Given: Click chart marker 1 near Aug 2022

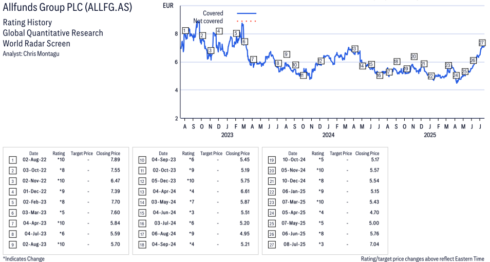Looking at the screenshot, I should (x=185, y=30).
